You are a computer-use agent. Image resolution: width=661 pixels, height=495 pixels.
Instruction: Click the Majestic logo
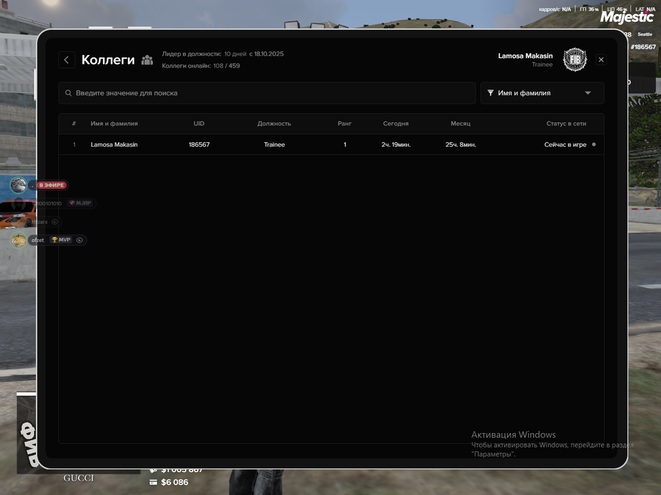pyautogui.click(x=627, y=17)
